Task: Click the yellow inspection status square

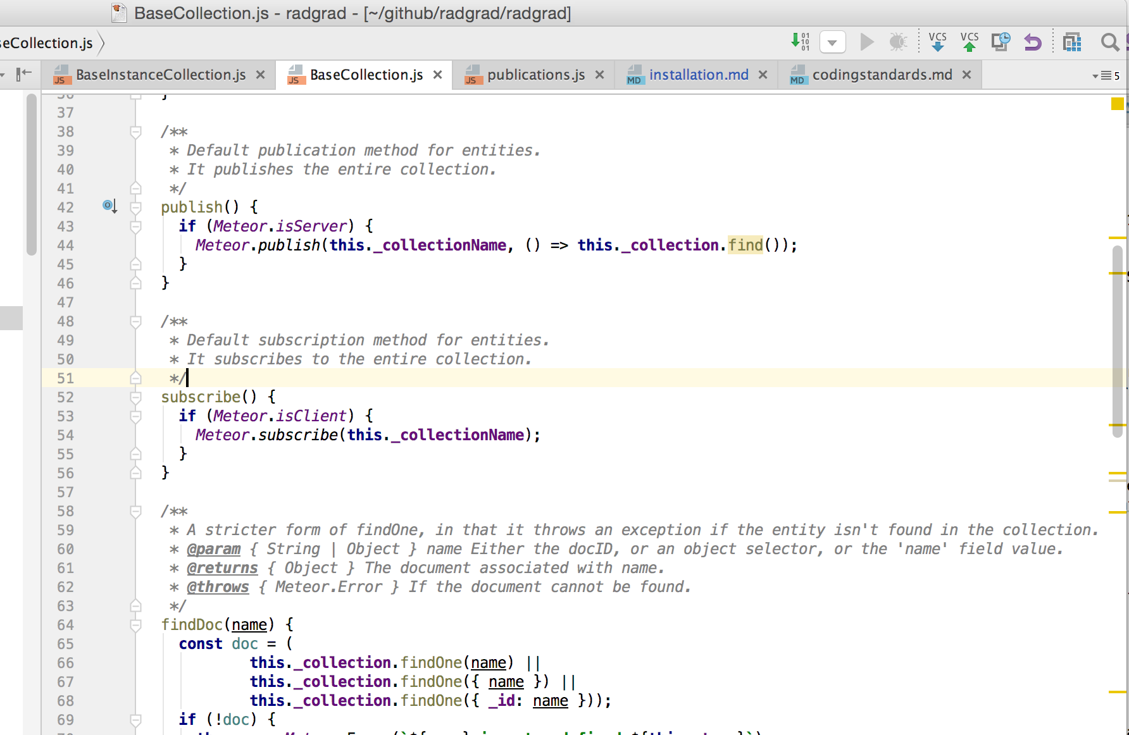Action: 1117,104
